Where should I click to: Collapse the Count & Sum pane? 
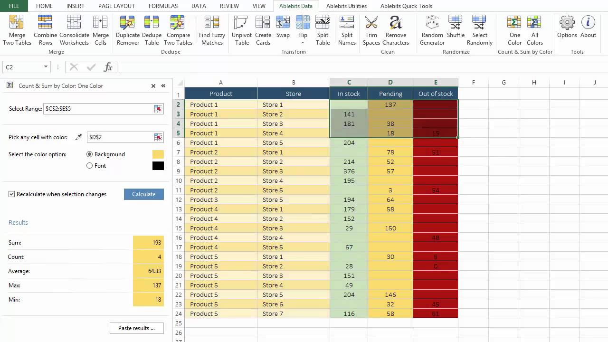(x=163, y=86)
